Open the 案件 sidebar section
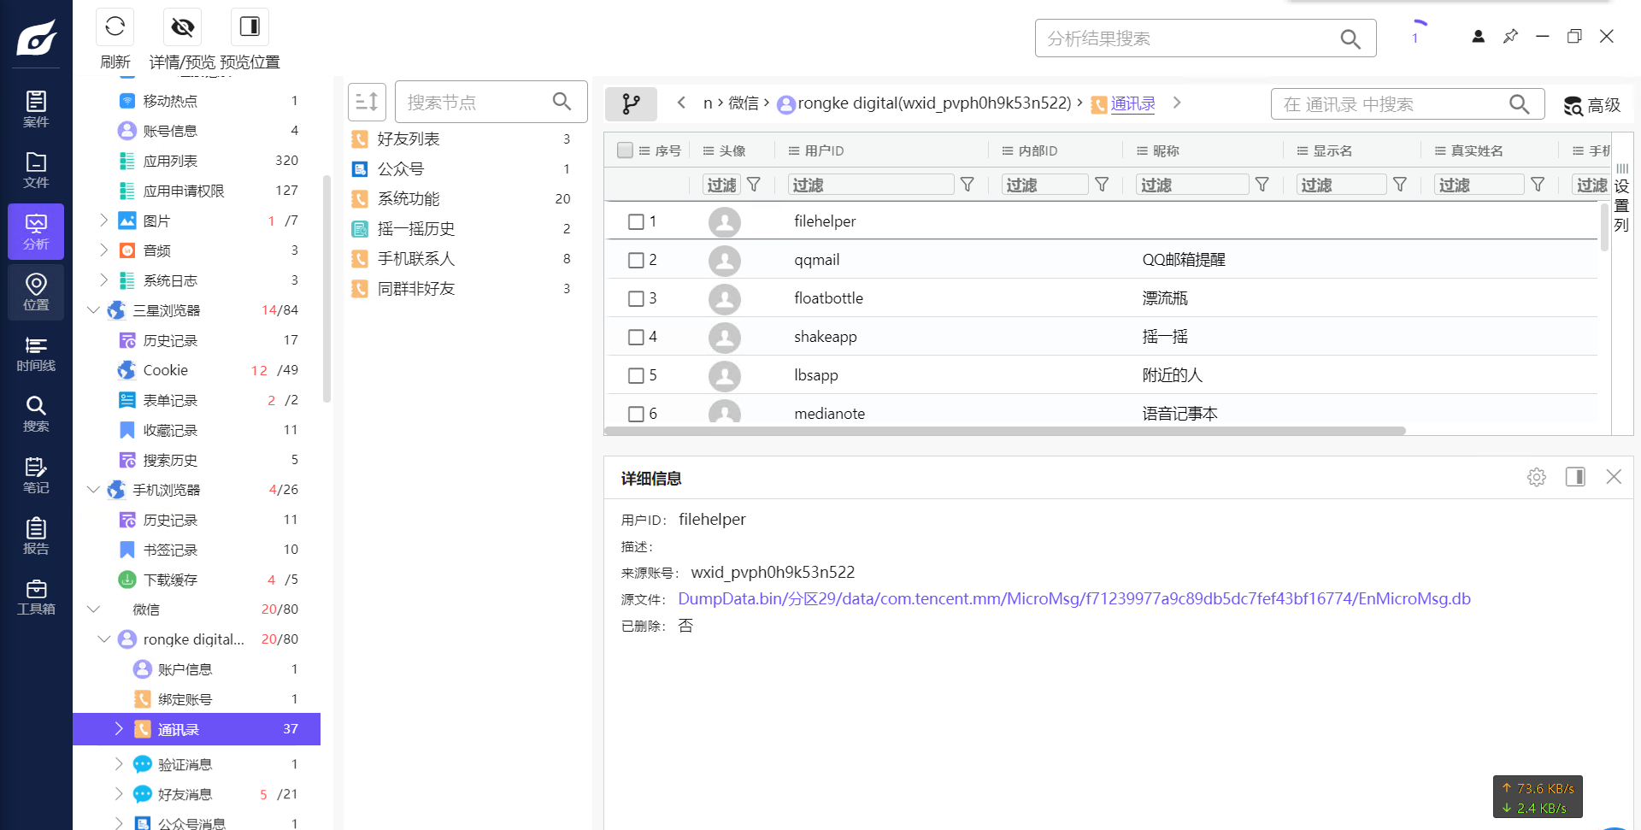The image size is (1641, 830). click(36, 109)
